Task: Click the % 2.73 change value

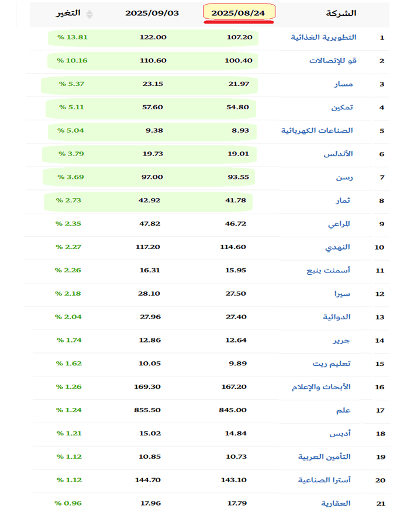Action: (68, 200)
